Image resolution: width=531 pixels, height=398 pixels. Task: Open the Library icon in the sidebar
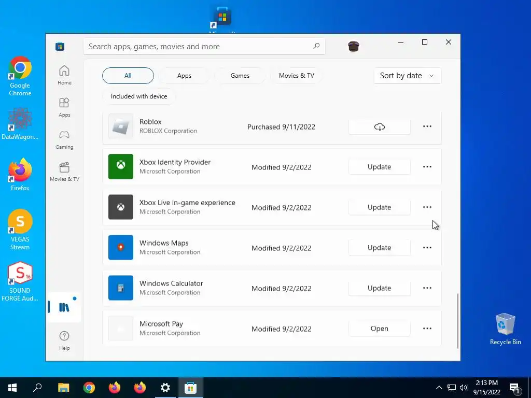point(64,307)
